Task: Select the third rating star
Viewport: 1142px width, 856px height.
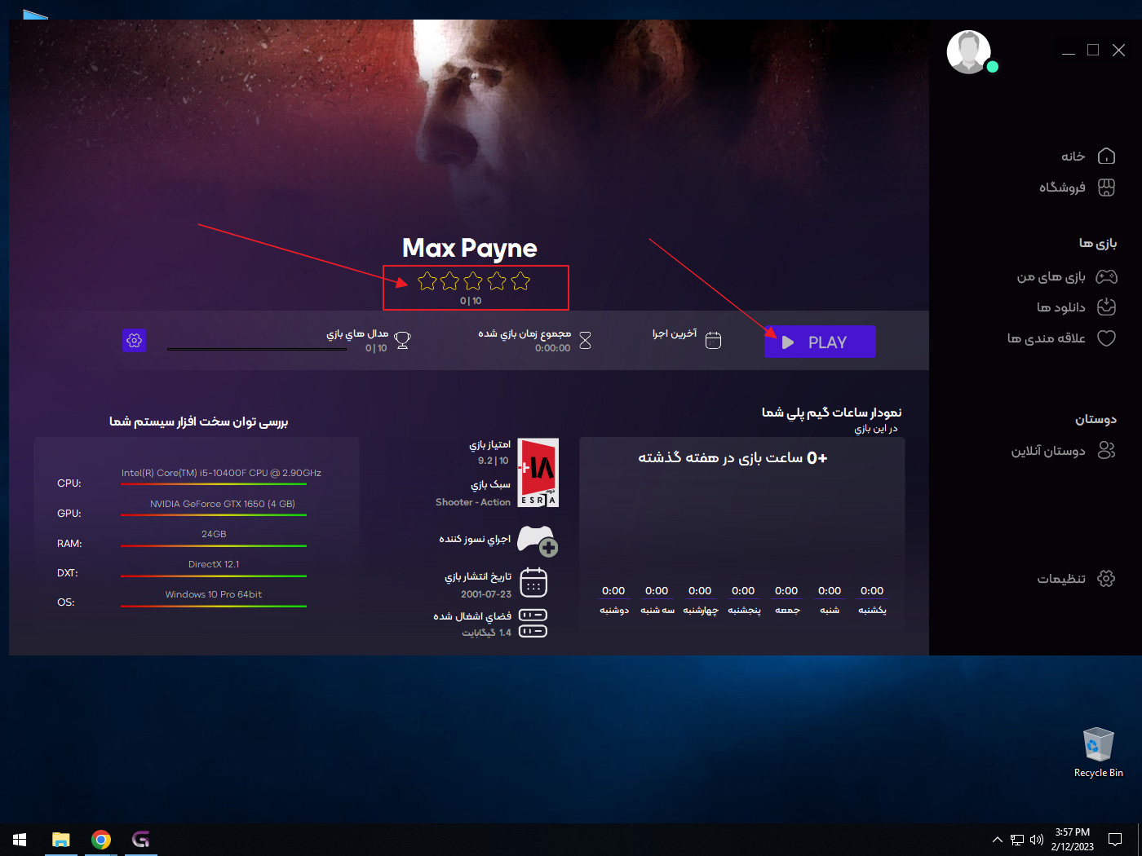Action: pyautogui.click(x=473, y=282)
